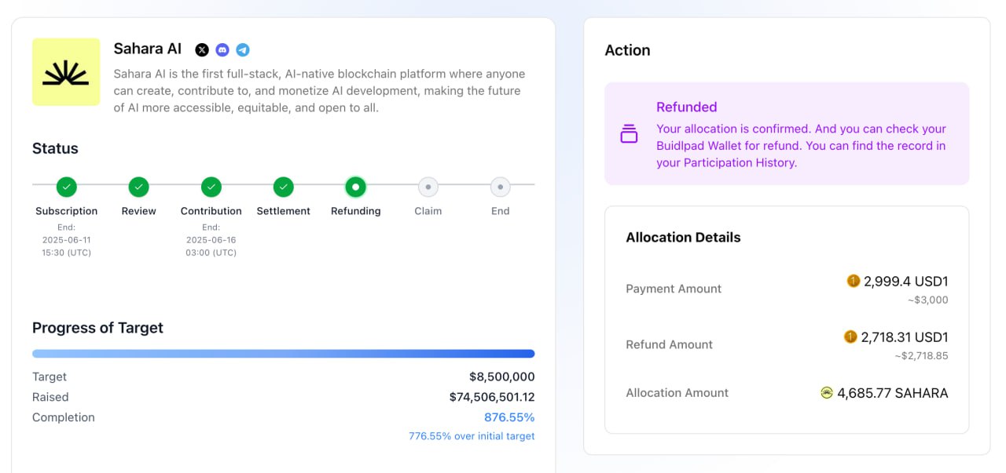Click the '2,999.4 USD1' payment value
Viewport: 1006px width, 473px height.
[906, 281]
